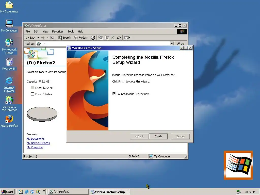
Task: Click Show Desktop icon in Quick Launch
Action: click(21, 192)
